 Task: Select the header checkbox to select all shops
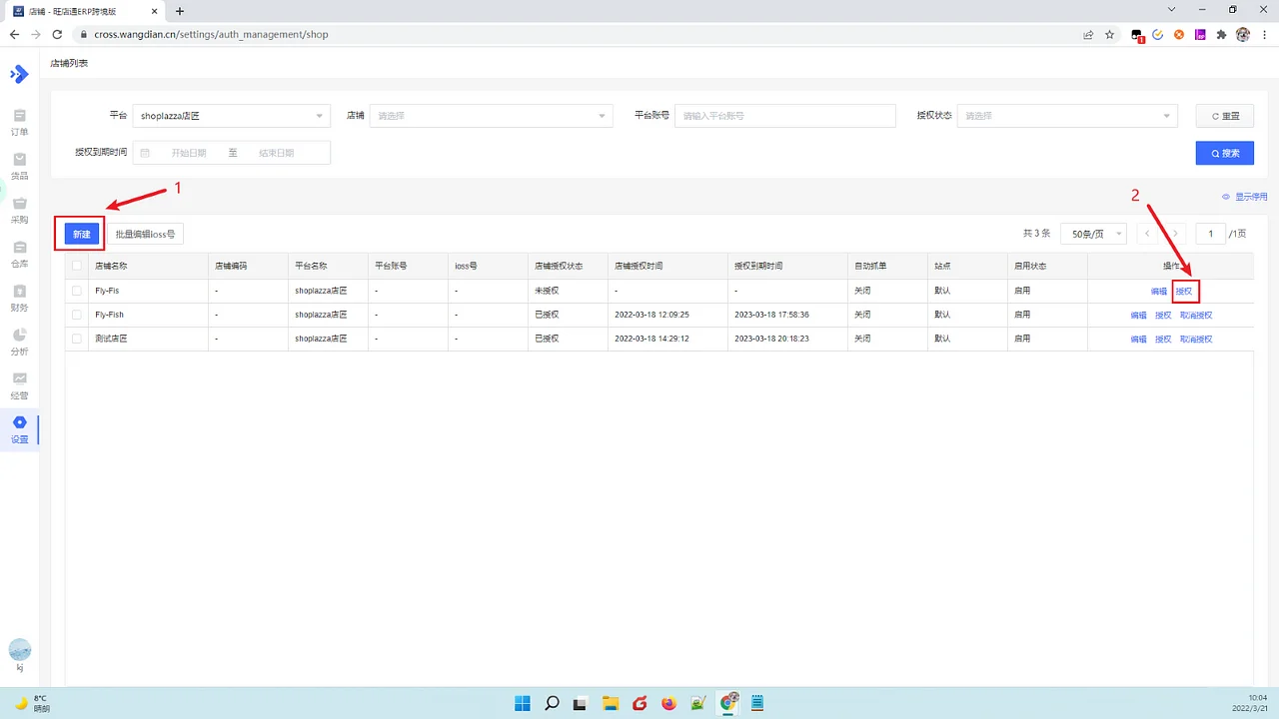pos(77,266)
